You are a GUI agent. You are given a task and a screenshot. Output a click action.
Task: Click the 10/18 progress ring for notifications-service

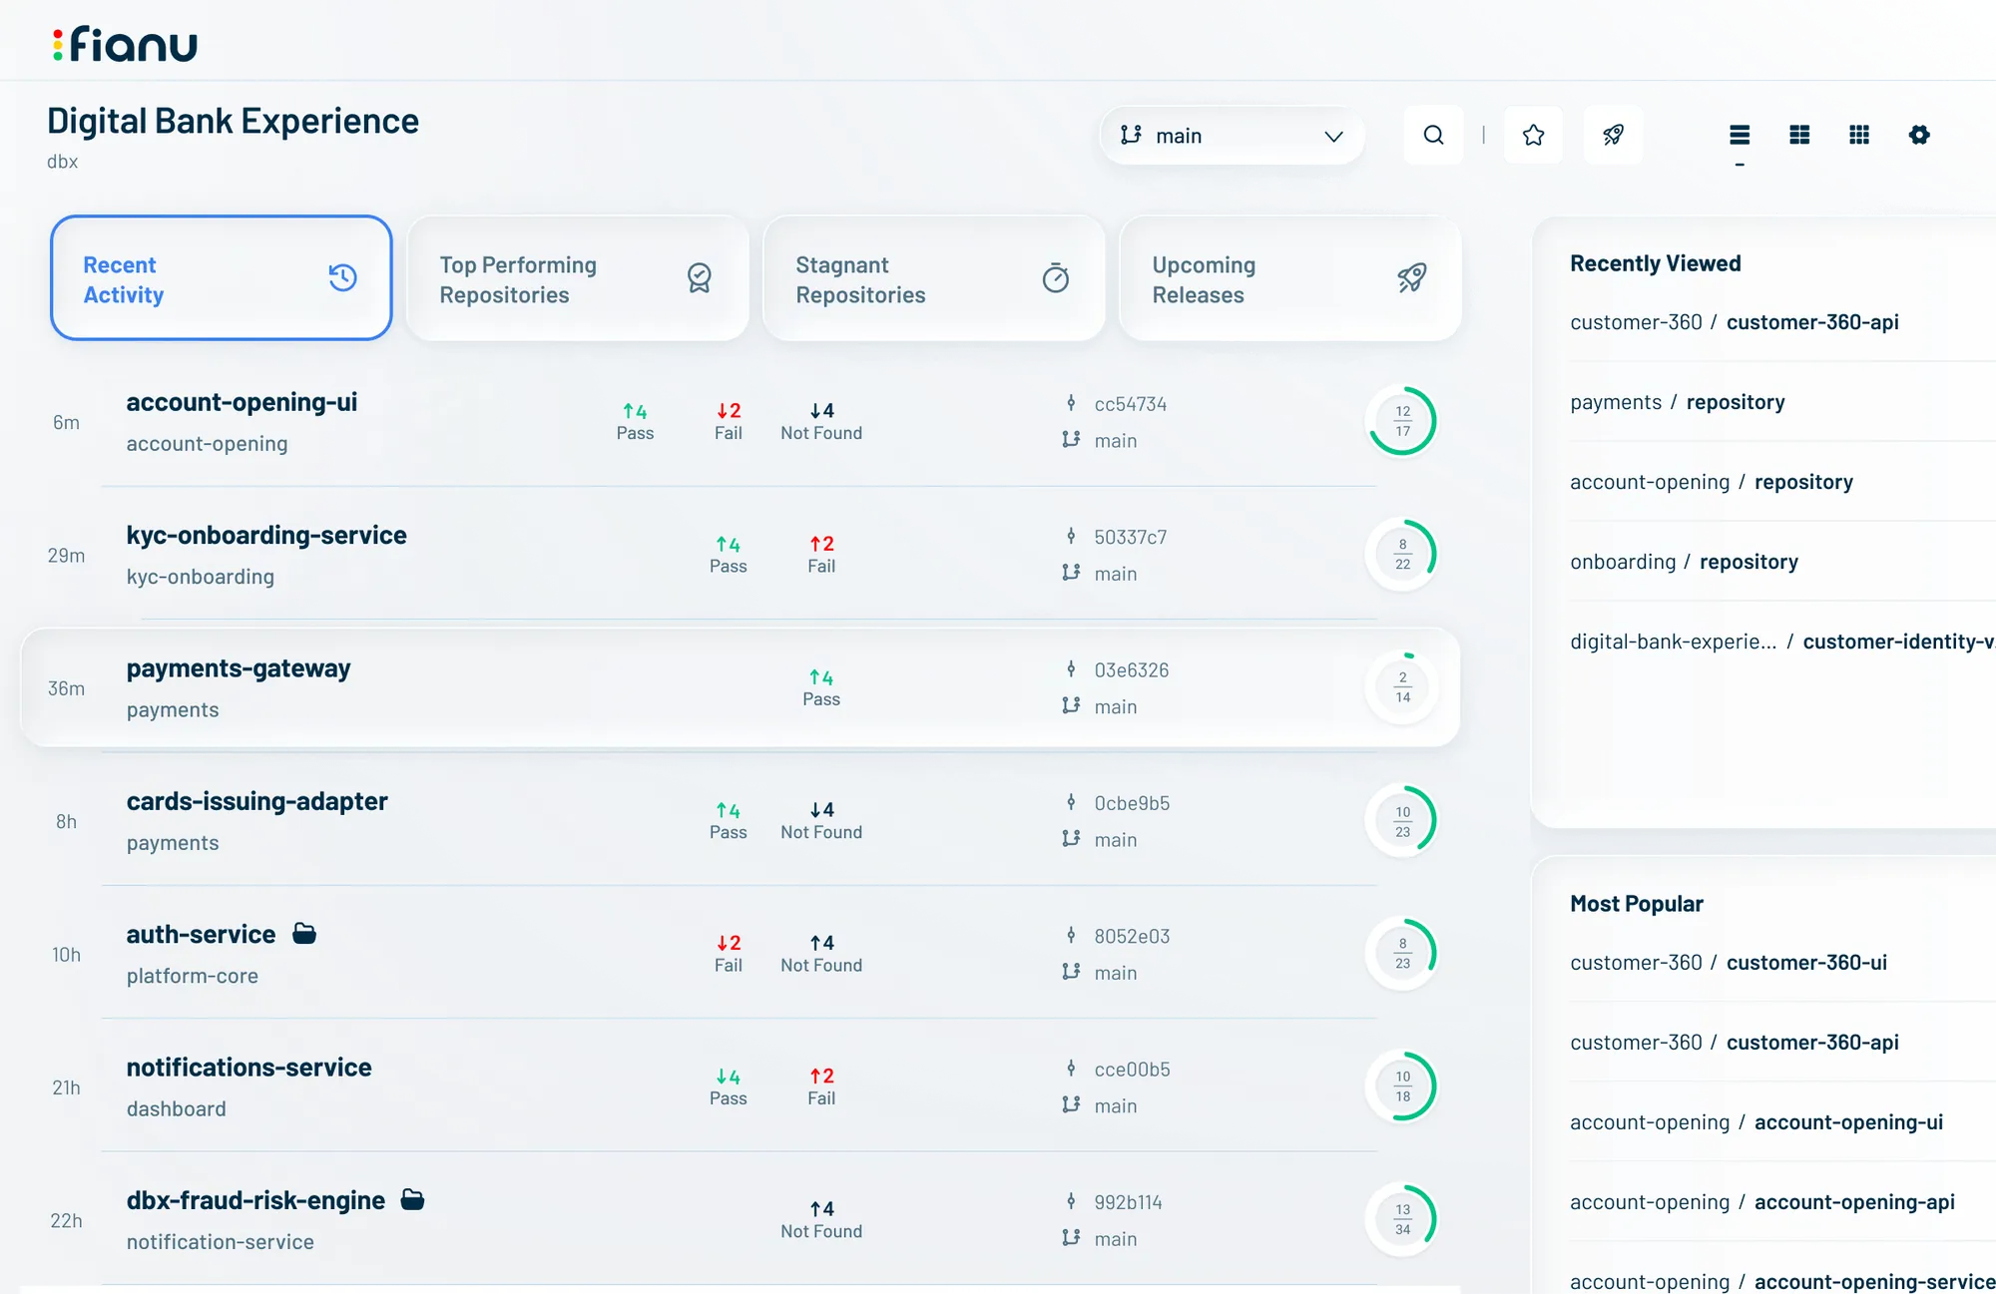point(1402,1086)
